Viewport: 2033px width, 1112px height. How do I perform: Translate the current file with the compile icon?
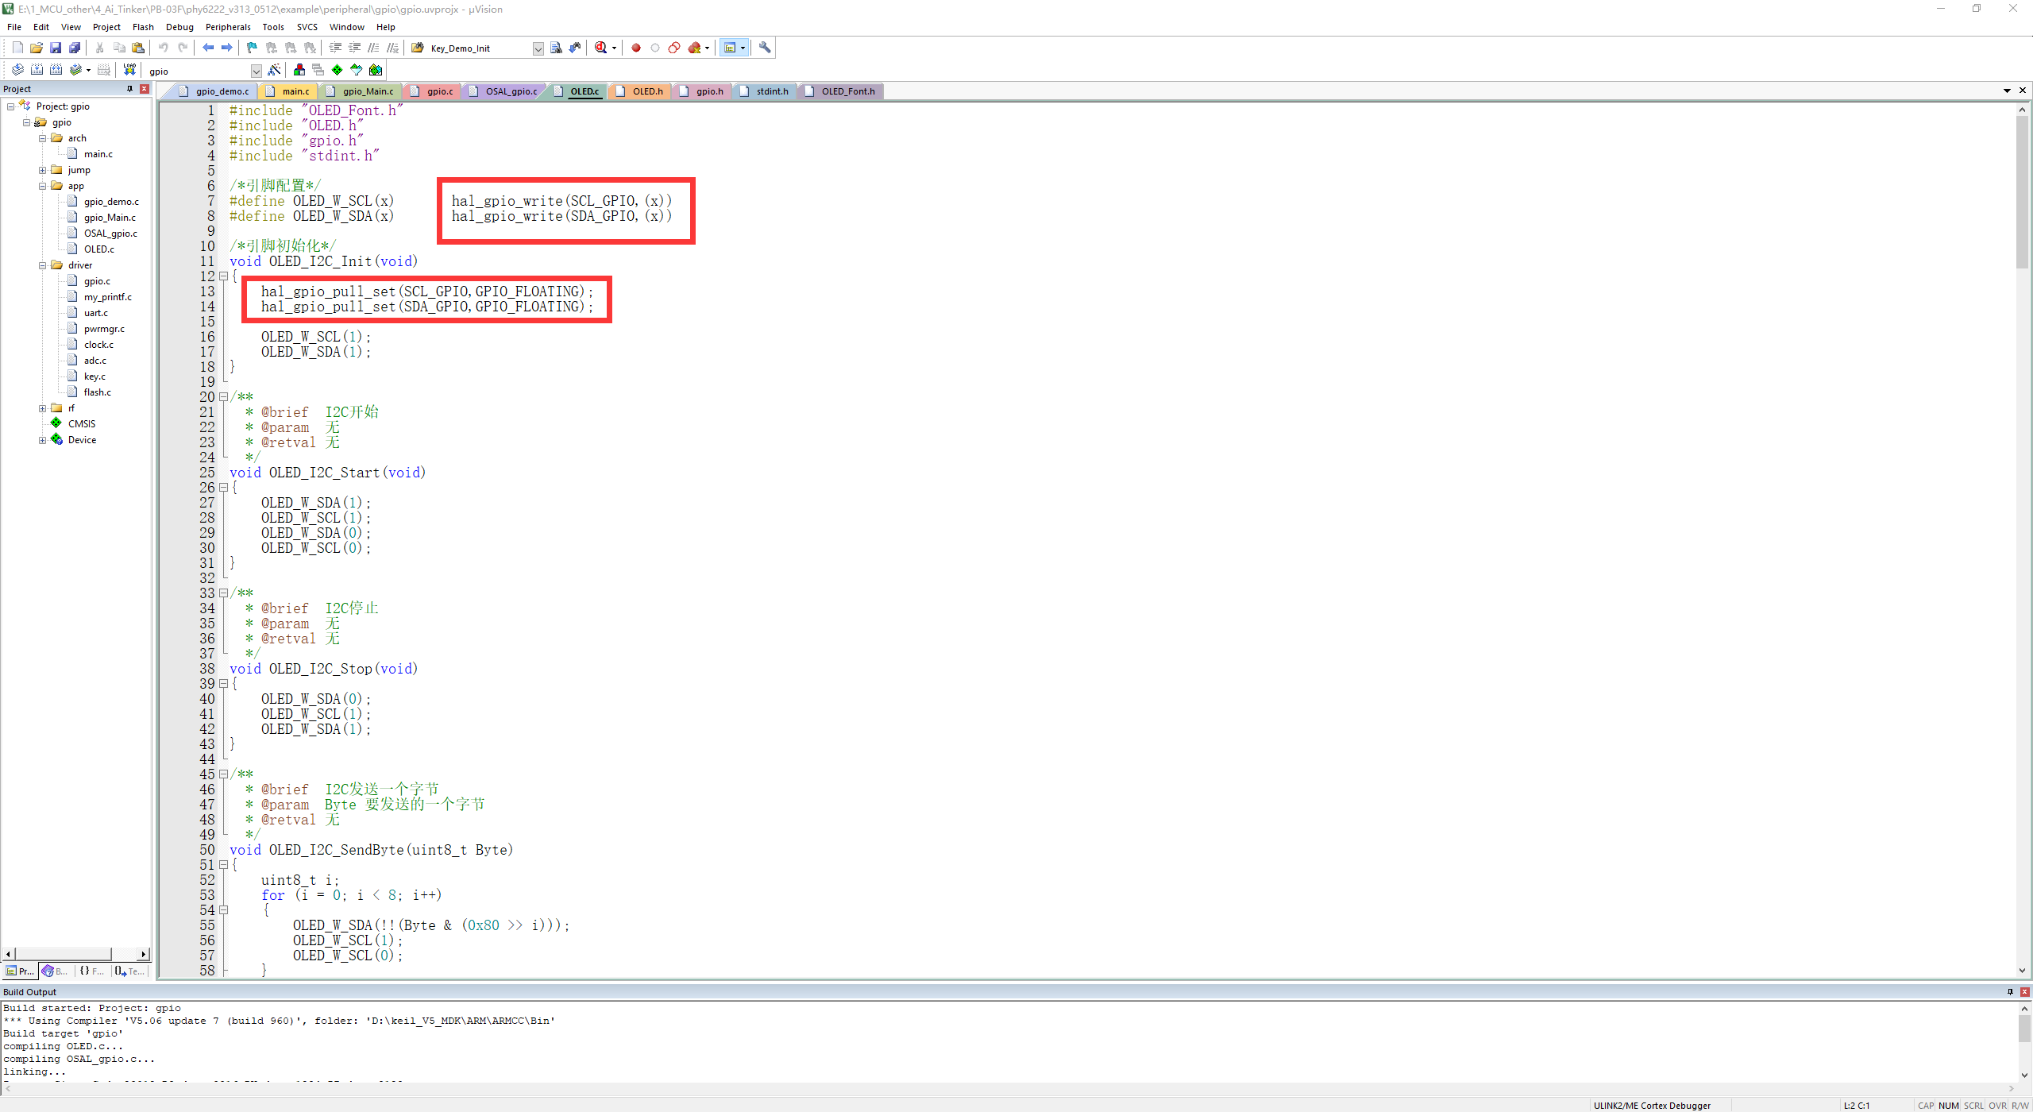(x=17, y=70)
